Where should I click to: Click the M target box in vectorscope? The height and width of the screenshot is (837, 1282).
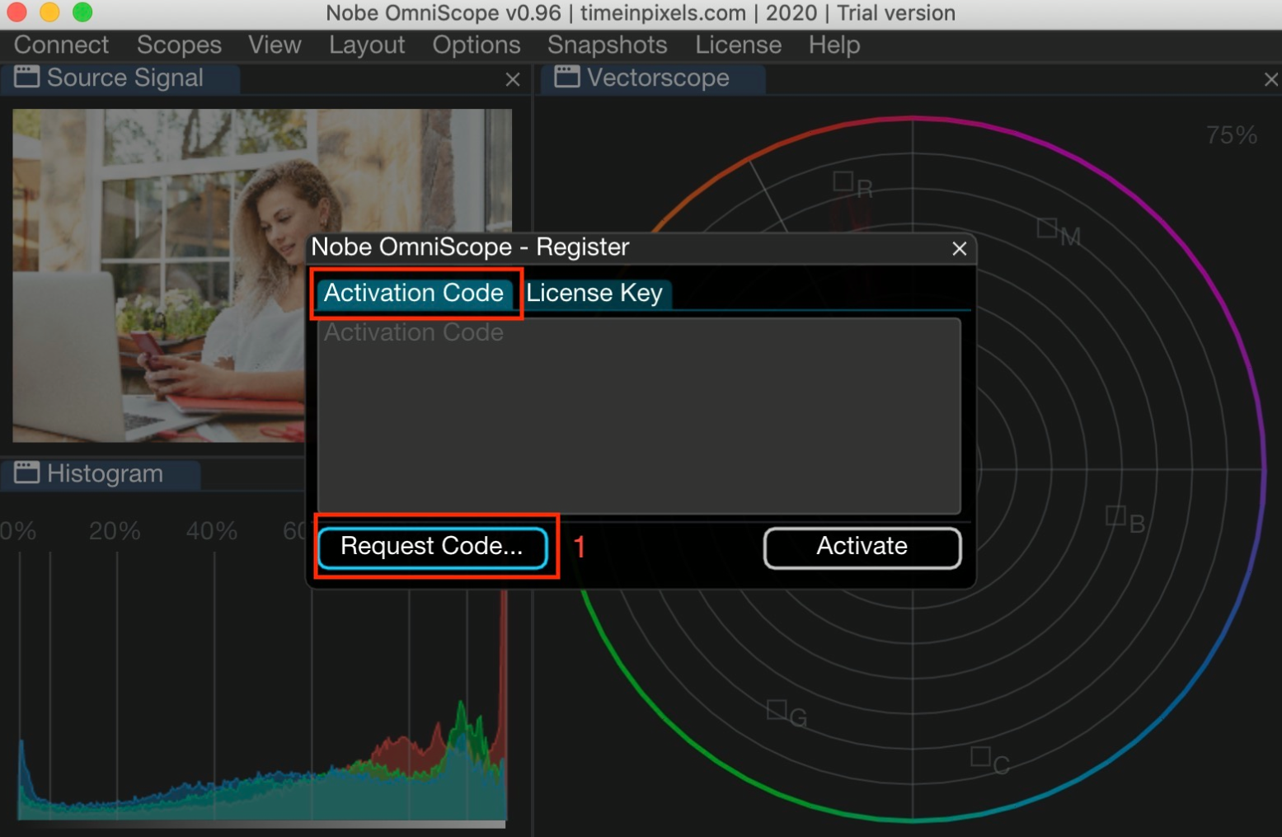pos(1047,228)
